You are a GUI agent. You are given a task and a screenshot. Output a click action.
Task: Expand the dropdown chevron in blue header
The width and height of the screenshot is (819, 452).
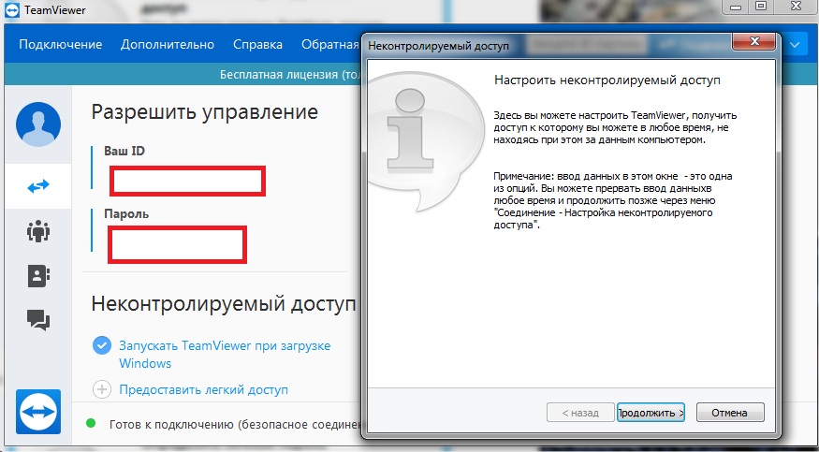[795, 45]
